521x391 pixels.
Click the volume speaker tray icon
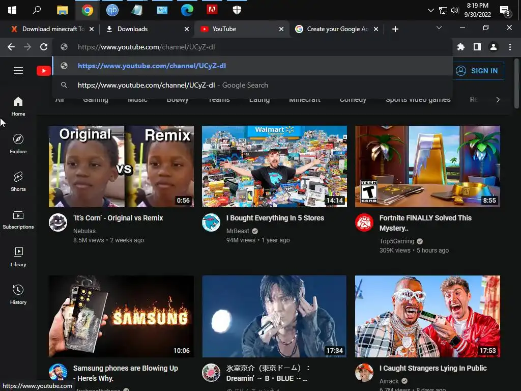pos(455,10)
